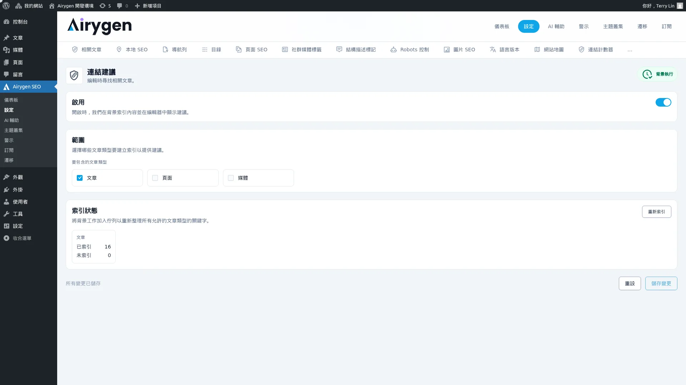686x385 pixels.
Task: Click the 重設 button
Action: [x=630, y=283]
